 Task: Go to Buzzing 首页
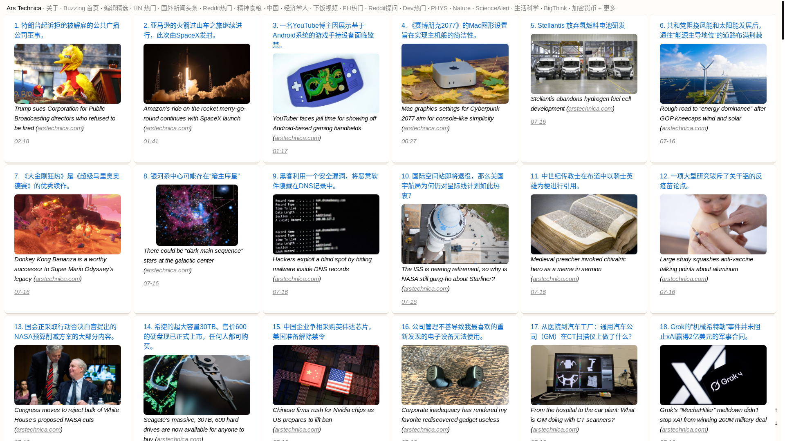[81, 8]
